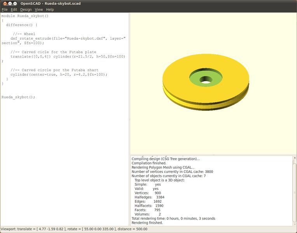This screenshot has width=297, height=233.
Task: Place cursor on the 'Rueda_skybot();' call line
Action: [18, 97]
